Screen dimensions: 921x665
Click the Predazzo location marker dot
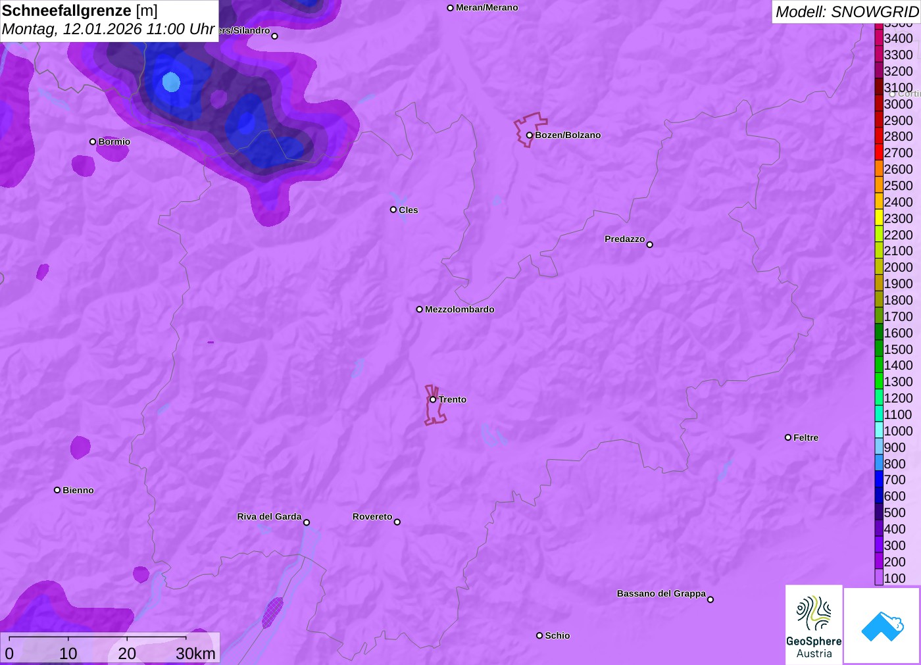click(650, 245)
